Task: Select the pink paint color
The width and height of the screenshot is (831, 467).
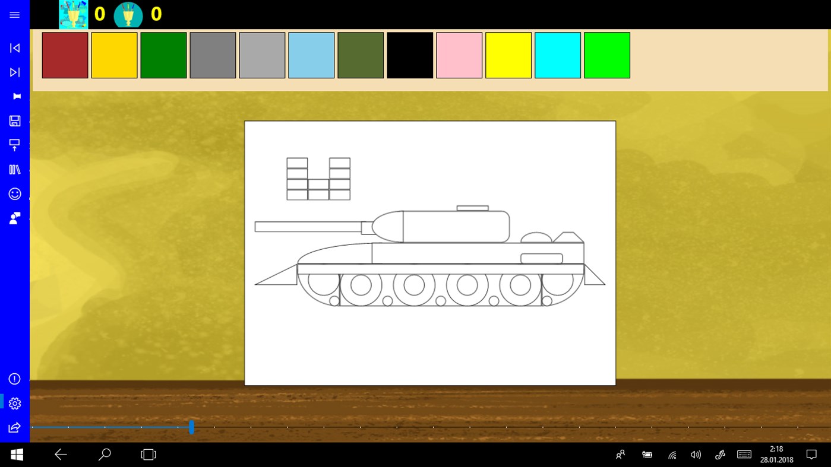Action: [x=459, y=55]
